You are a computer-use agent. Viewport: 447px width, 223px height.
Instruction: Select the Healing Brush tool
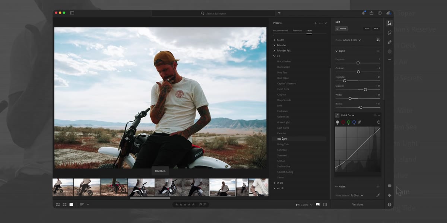[x=389, y=42]
